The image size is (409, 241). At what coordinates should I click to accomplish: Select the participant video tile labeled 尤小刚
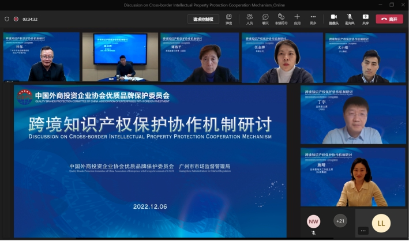coord(365,58)
